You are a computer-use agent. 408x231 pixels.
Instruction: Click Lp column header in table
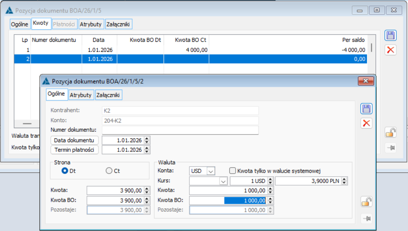pyautogui.click(x=23, y=40)
